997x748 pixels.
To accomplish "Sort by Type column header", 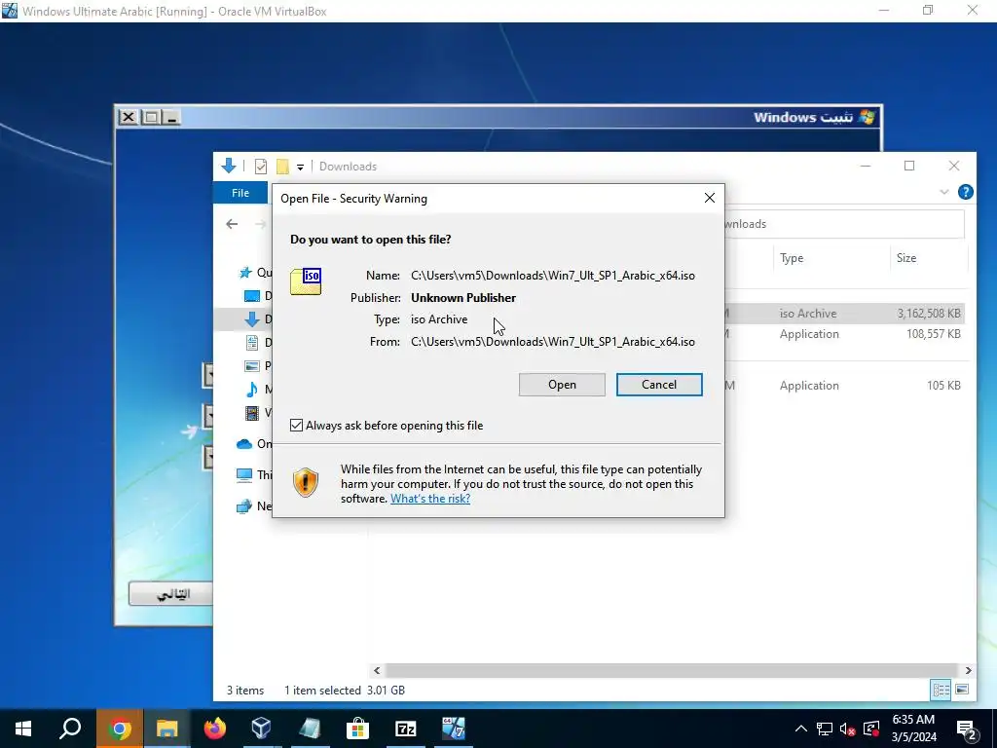I will [x=792, y=258].
